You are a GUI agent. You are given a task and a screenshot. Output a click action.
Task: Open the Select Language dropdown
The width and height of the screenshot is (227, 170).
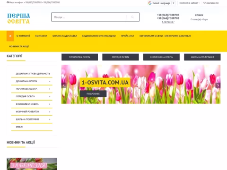tap(162, 3)
